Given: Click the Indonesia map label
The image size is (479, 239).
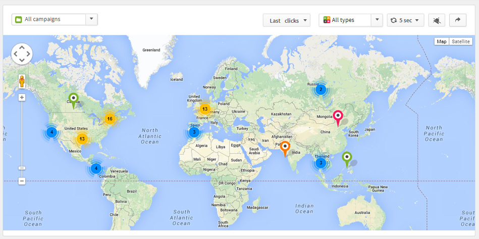Looking at the screenshot, I should (x=340, y=186).
